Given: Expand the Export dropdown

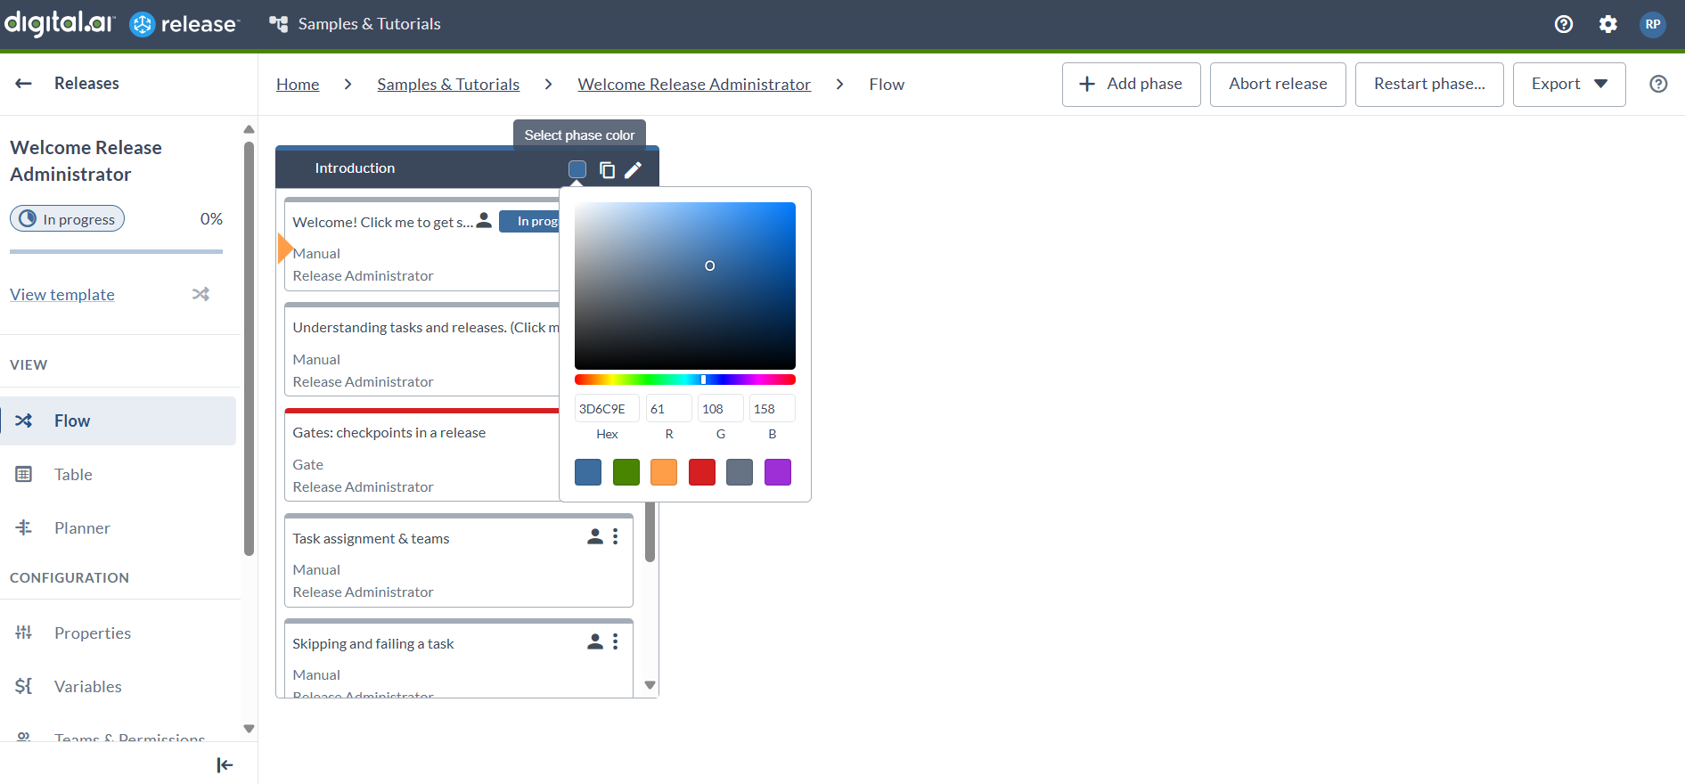Looking at the screenshot, I should click(1568, 84).
